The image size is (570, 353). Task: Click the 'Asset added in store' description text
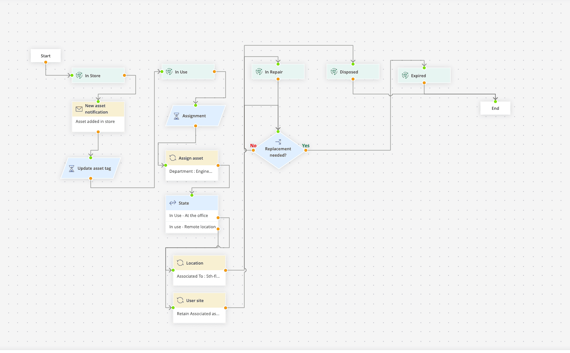[x=96, y=121]
